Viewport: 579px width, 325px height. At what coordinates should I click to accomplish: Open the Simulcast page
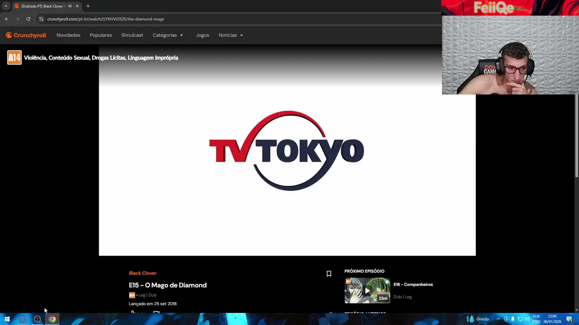[x=132, y=35]
